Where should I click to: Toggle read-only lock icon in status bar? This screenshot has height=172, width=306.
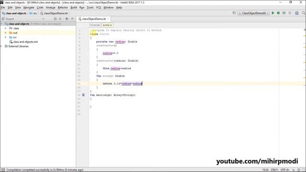pyautogui.click(x=293, y=170)
